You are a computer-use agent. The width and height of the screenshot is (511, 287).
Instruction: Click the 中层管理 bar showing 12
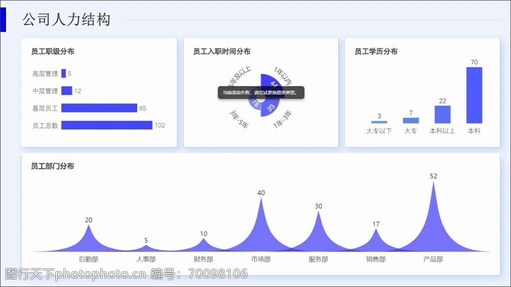66,91
